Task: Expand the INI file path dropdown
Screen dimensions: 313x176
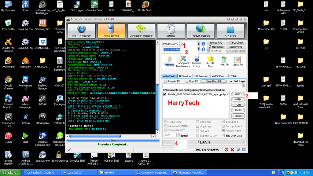Action: point(243,86)
